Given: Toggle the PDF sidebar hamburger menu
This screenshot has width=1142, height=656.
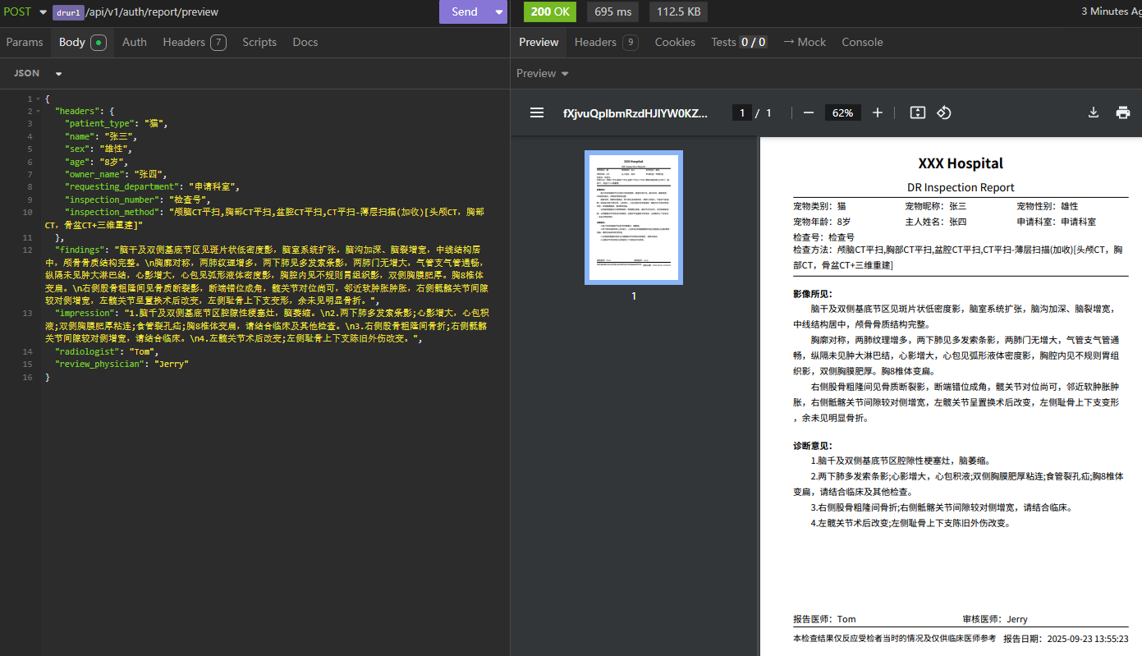Looking at the screenshot, I should coord(537,113).
